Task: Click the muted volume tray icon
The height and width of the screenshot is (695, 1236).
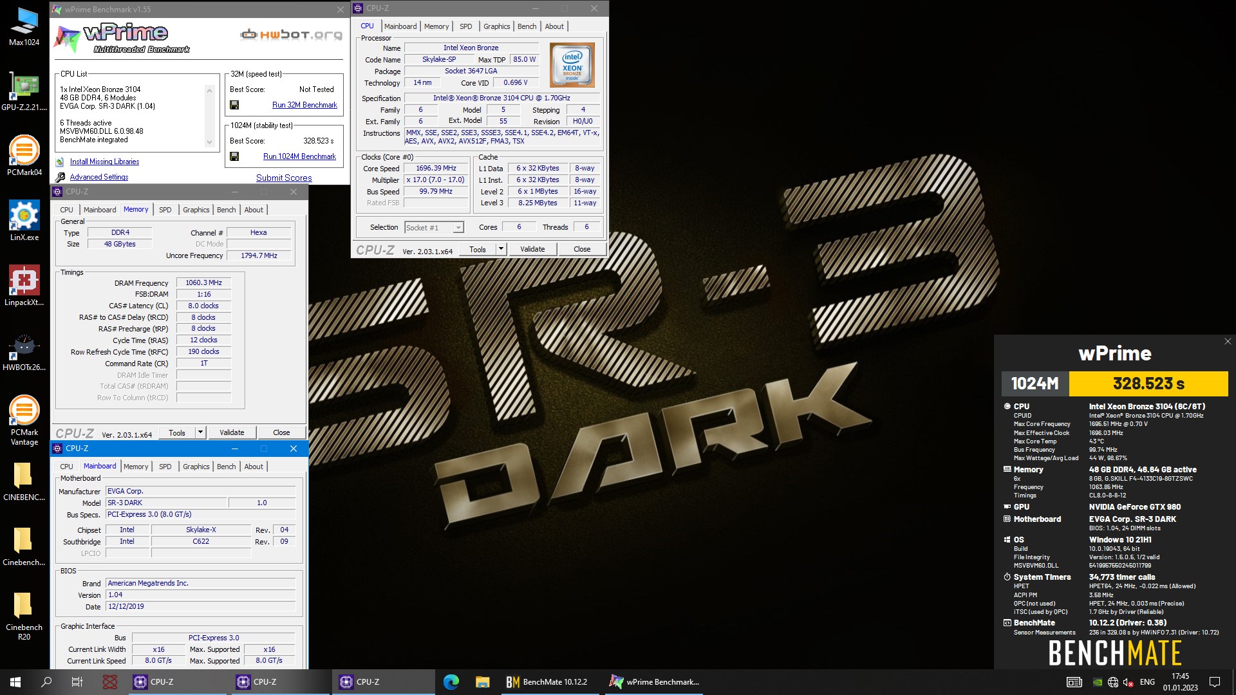Action: point(1128,682)
